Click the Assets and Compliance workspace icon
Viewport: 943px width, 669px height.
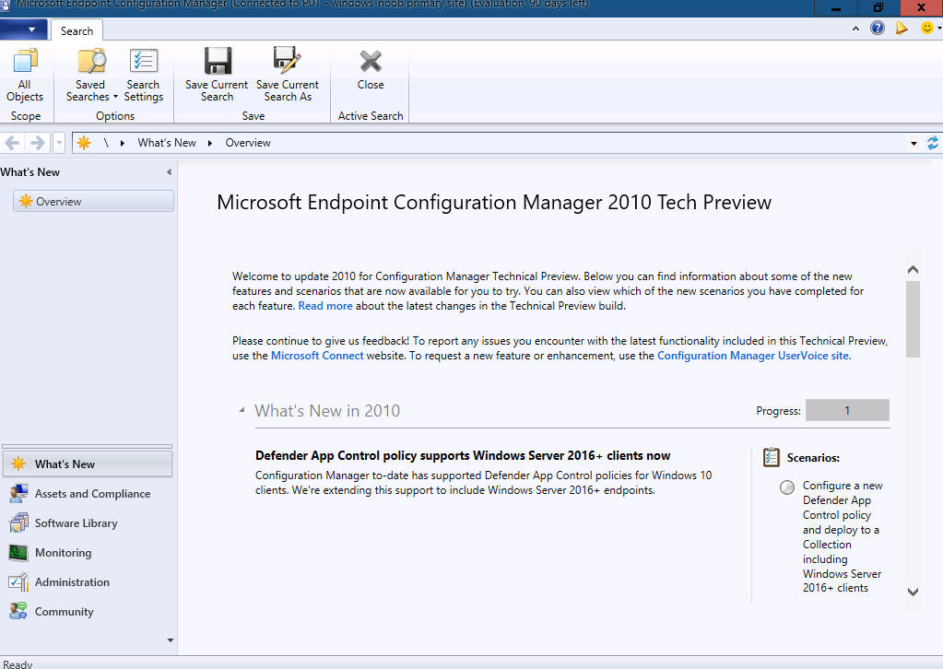click(18, 494)
